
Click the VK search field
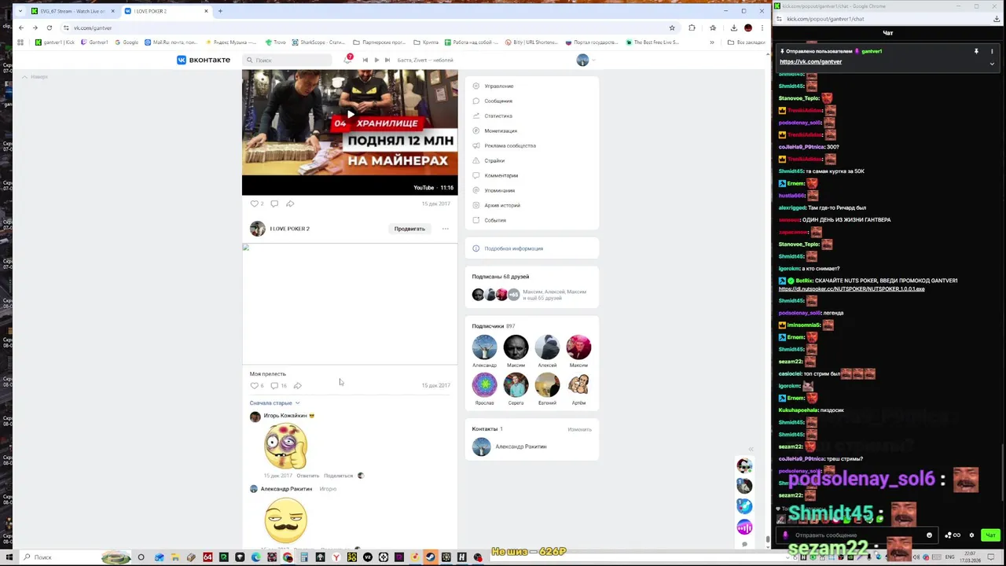pyautogui.click(x=288, y=60)
